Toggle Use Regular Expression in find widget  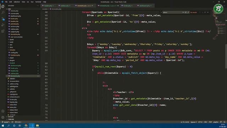(x=188, y=12)
